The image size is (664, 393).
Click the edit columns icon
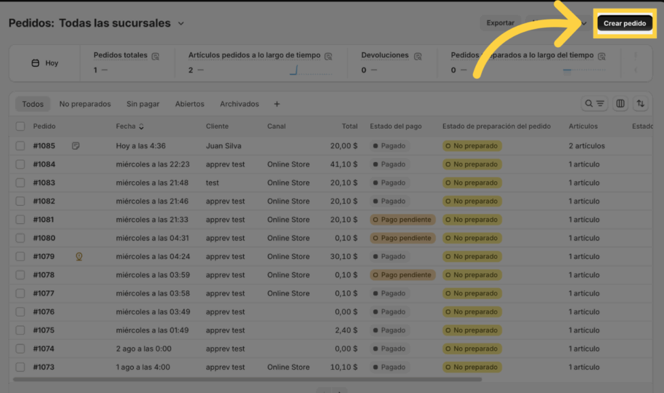click(621, 104)
